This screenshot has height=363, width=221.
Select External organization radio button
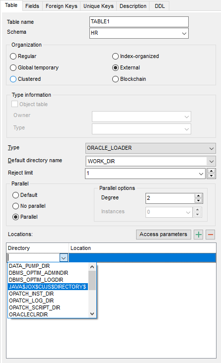[126, 67]
